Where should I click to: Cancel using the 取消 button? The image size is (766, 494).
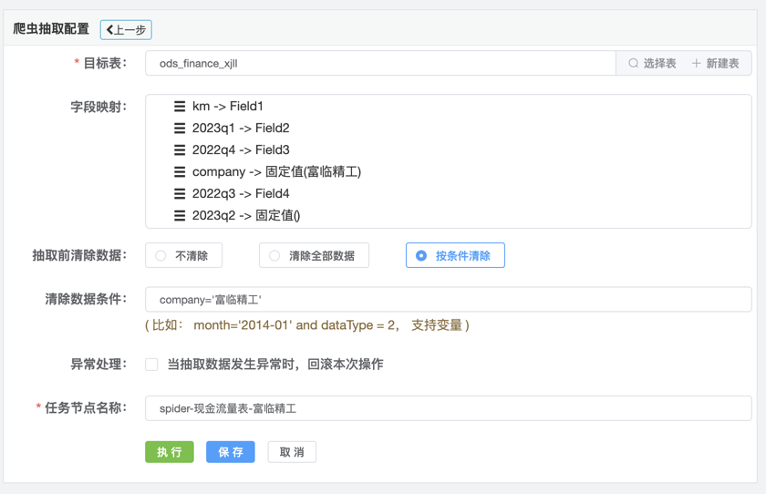pyautogui.click(x=292, y=452)
